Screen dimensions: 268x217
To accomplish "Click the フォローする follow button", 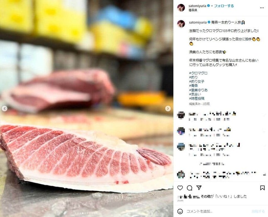I will (x=224, y=6).
